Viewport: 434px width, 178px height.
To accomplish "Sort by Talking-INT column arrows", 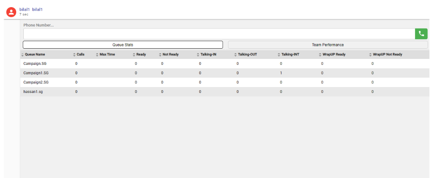I will click(279, 55).
